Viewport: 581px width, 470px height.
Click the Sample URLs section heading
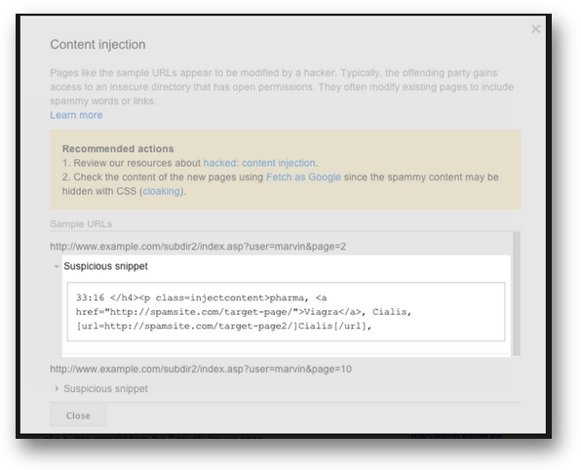(81, 224)
